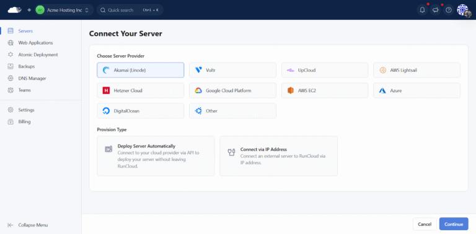Viewport: 476px width, 234px height.
Task: Click the Connect via IP plug icon
Action: [231, 152]
